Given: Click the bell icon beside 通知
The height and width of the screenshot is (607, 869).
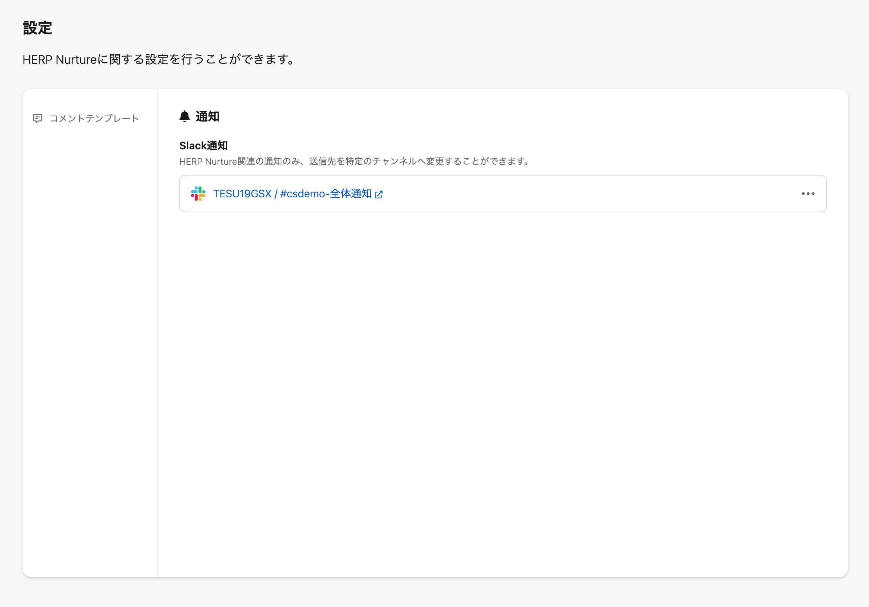Looking at the screenshot, I should pyautogui.click(x=184, y=117).
